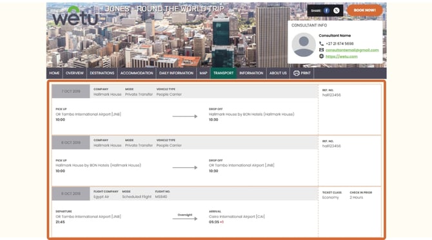The width and height of the screenshot is (432, 240).
Task: Open the Information tab
Action: 251,73
